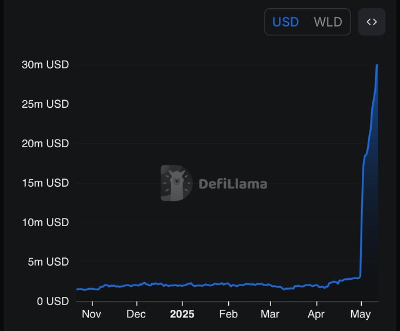
Task: Click the 30m USD axis label
Action: pyautogui.click(x=45, y=65)
